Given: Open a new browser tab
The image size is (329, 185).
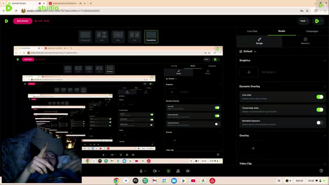Looking at the screenshot, I should tap(91, 3).
